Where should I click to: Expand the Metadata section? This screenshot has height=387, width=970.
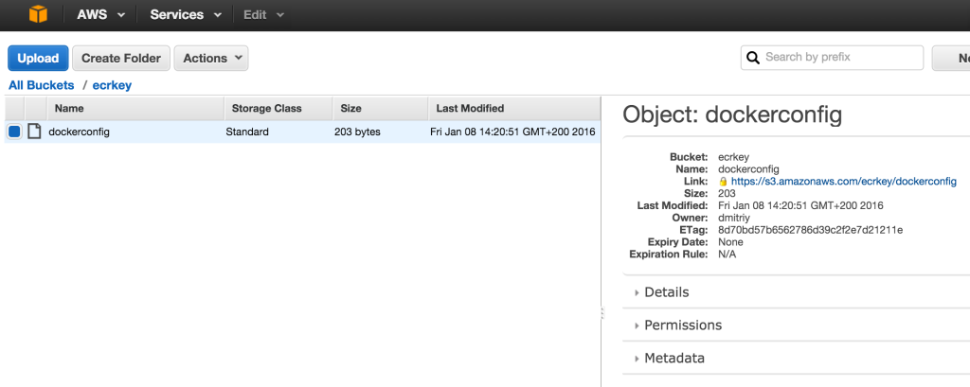tap(674, 358)
